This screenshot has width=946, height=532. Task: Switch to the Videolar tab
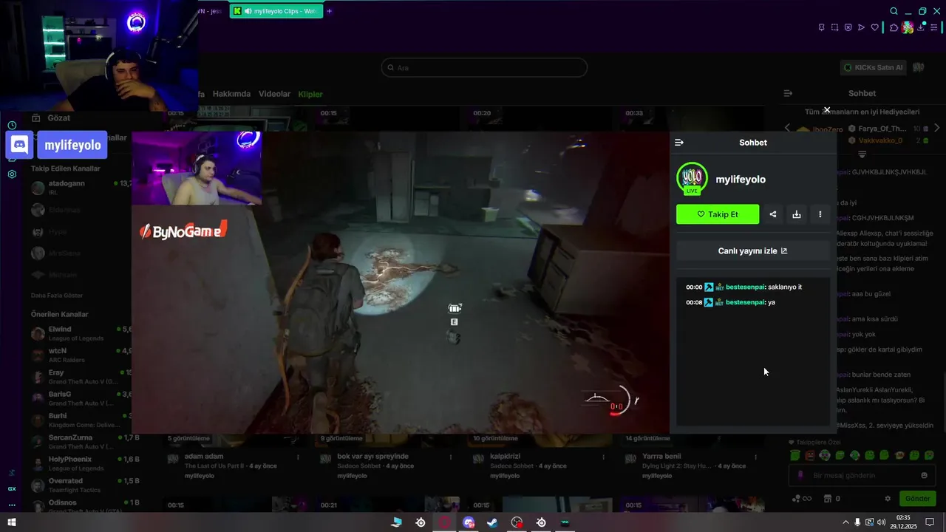(274, 94)
